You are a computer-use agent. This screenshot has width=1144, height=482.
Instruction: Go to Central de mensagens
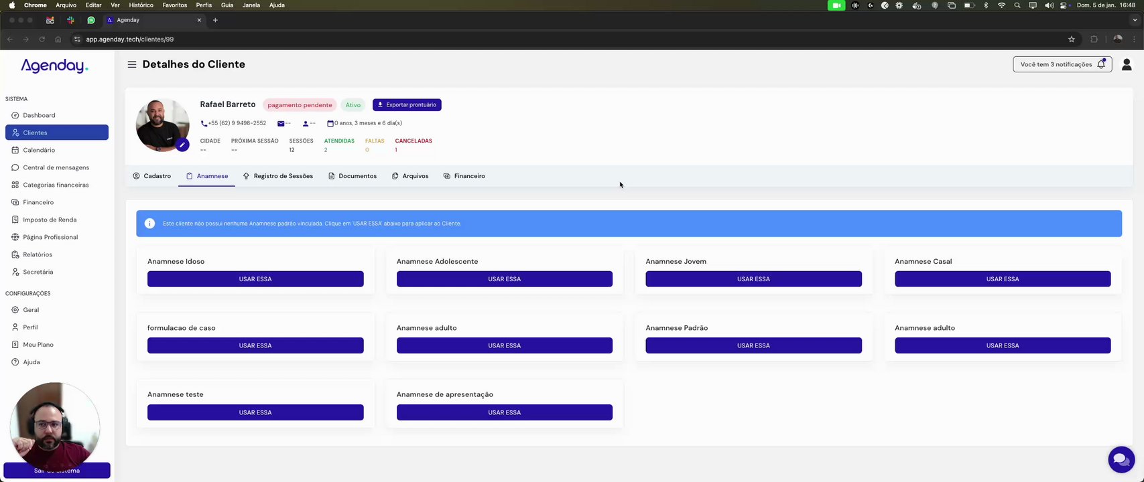tap(57, 167)
